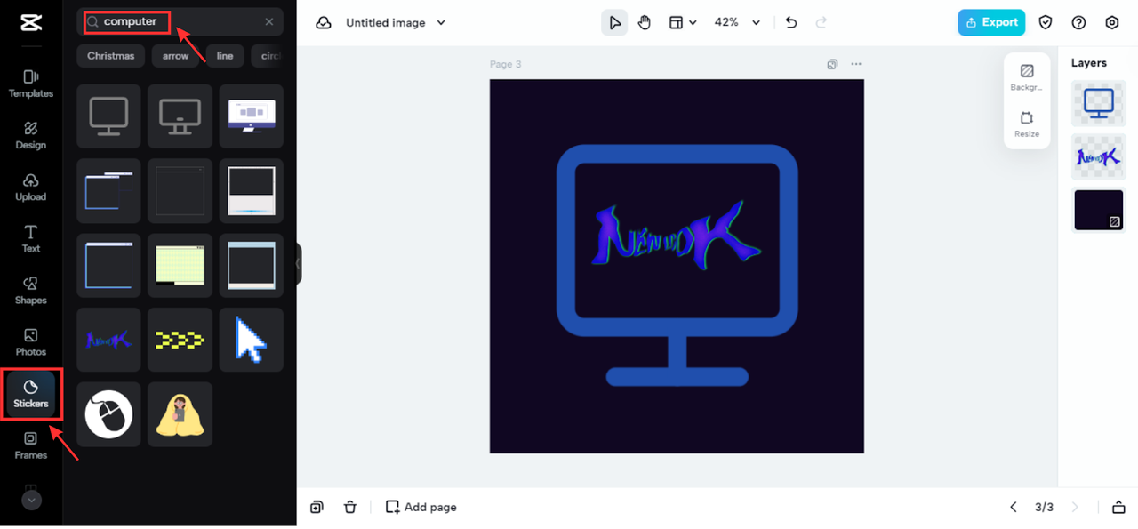
Task: Collapse the stickers side panel
Action: [x=299, y=264]
